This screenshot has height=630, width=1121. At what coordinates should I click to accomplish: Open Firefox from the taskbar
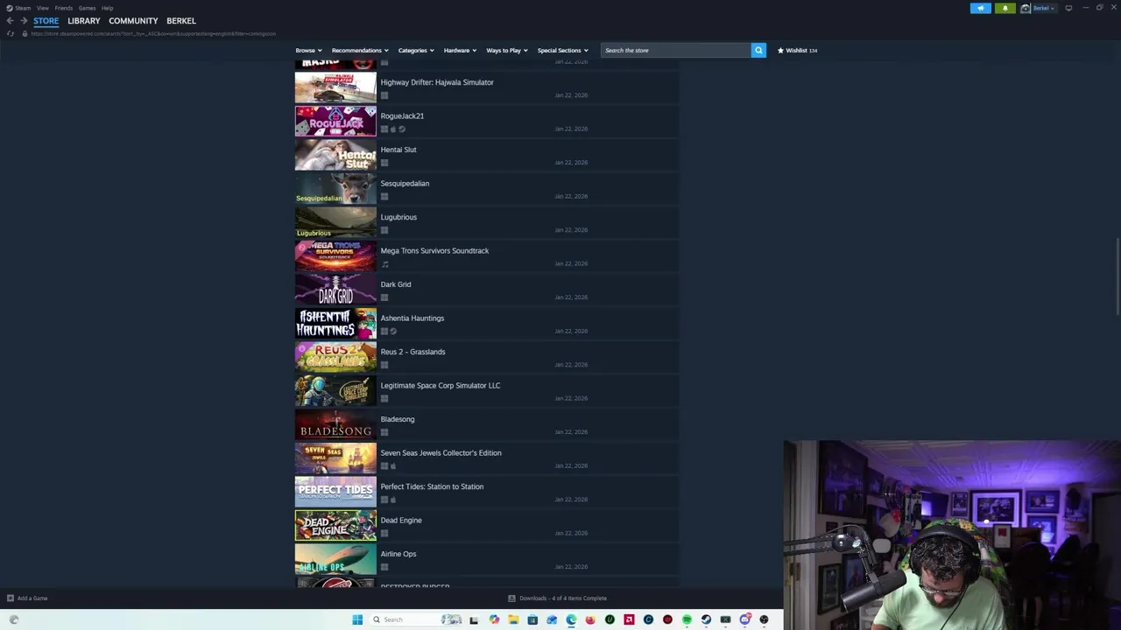[x=590, y=619]
